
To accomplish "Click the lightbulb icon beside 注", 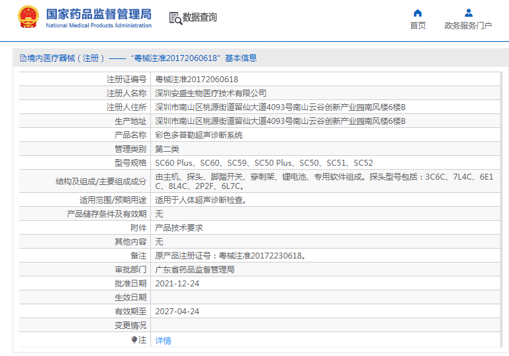I will pos(134,339).
